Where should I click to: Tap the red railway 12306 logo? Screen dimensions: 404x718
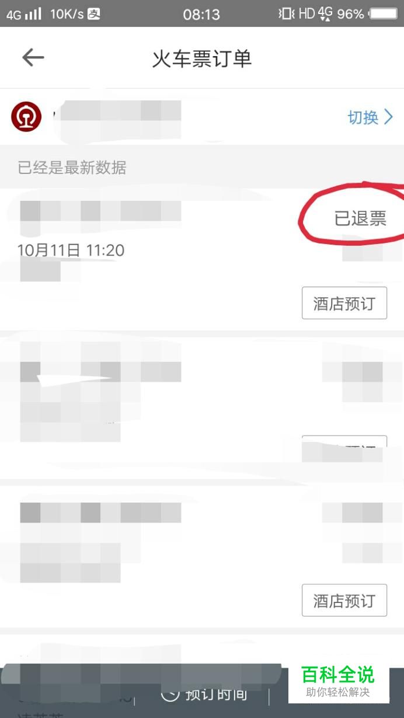26,117
